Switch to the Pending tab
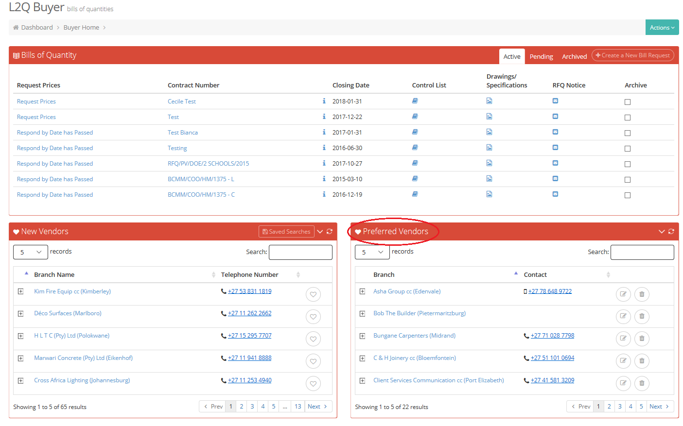The image size is (683, 426). (x=541, y=56)
